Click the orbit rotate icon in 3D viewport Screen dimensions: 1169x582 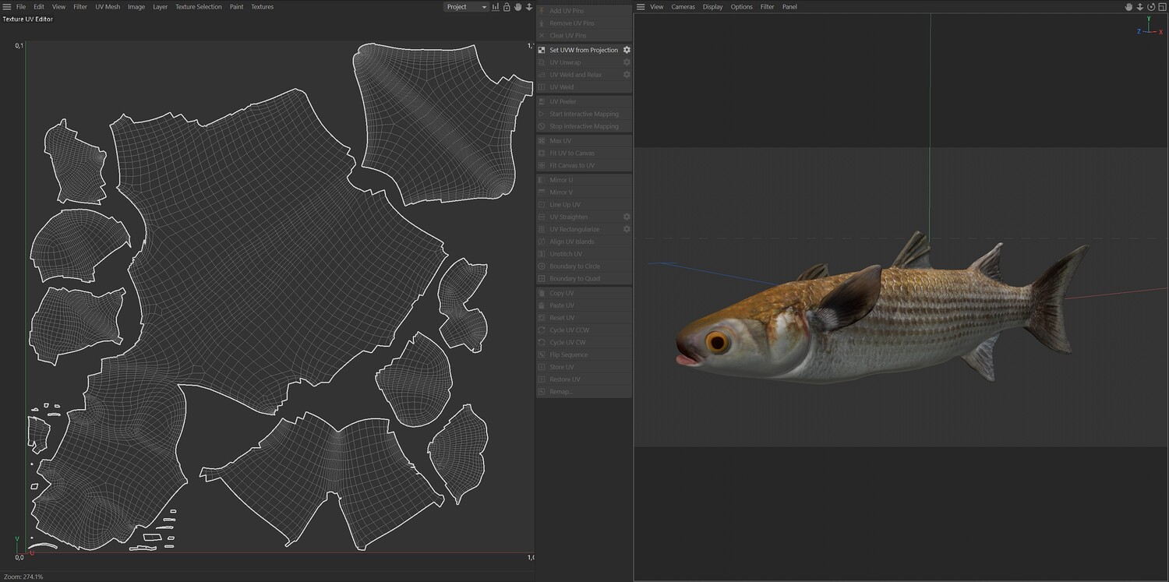(x=1151, y=7)
